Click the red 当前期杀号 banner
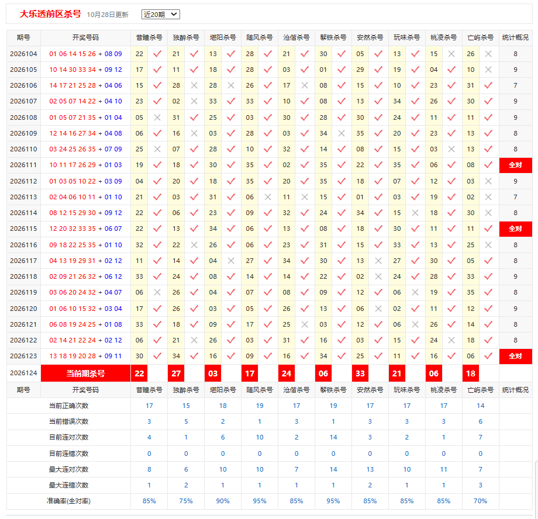The height and width of the screenshot is (519, 538). tap(85, 373)
